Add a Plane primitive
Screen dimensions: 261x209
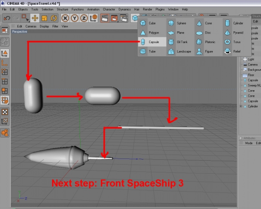180,33
